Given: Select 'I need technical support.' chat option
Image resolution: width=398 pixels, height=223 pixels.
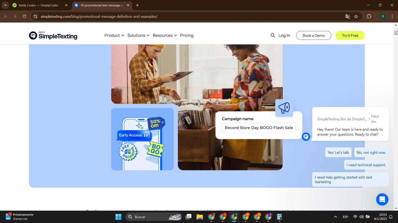Looking at the screenshot, I should point(366,165).
